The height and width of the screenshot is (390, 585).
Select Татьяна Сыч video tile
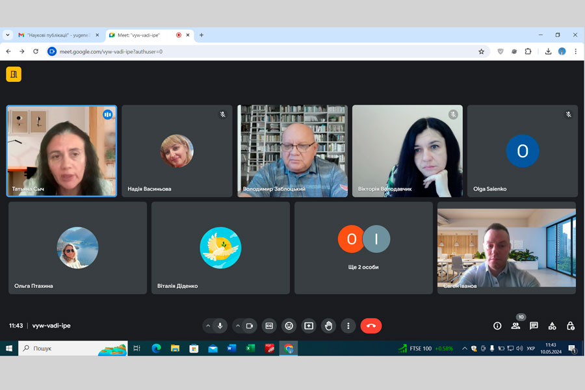click(62, 151)
